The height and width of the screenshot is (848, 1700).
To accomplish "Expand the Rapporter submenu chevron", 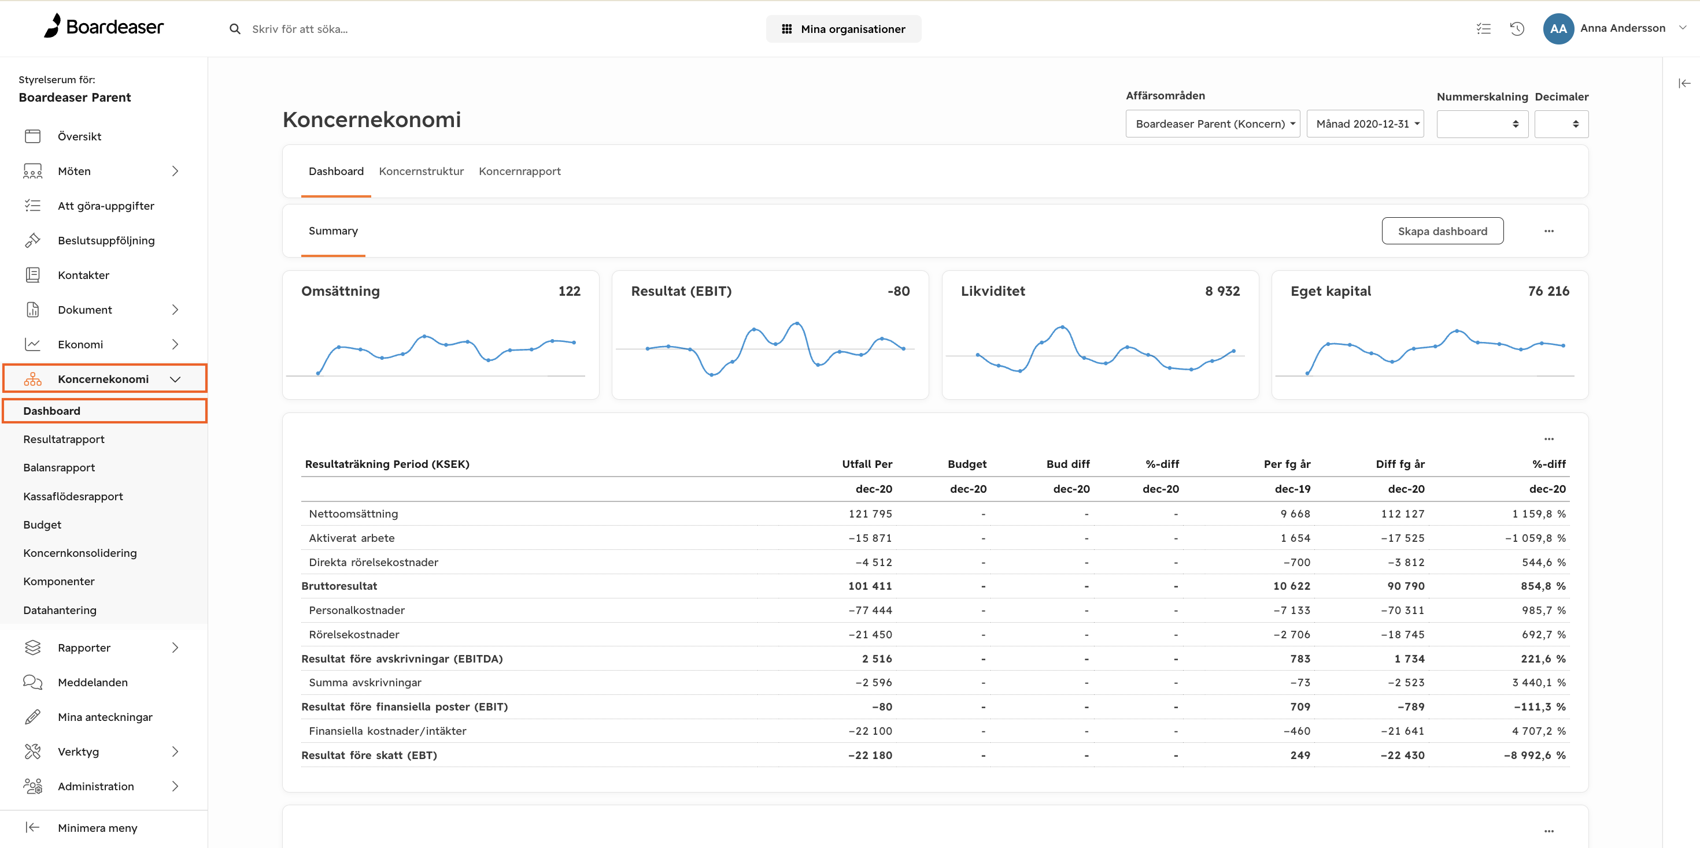I will point(175,648).
